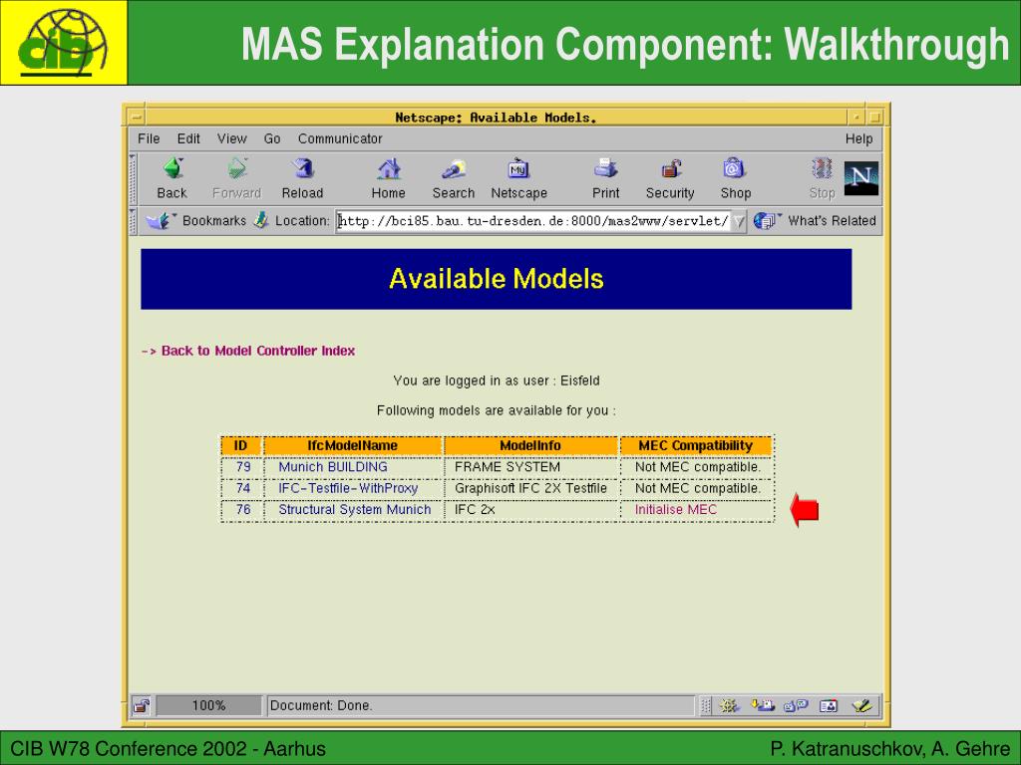Open model ID 74 link
Viewport: 1021px width, 765px height.
(243, 488)
